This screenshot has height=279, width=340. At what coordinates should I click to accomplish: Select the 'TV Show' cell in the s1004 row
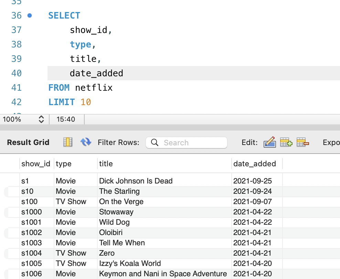click(x=75, y=253)
